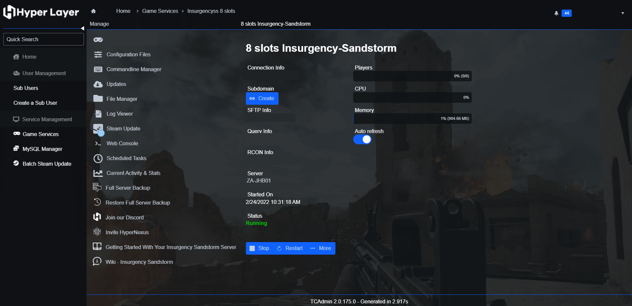
Task: Open Scheduled Tasks link text
Action: (x=126, y=158)
